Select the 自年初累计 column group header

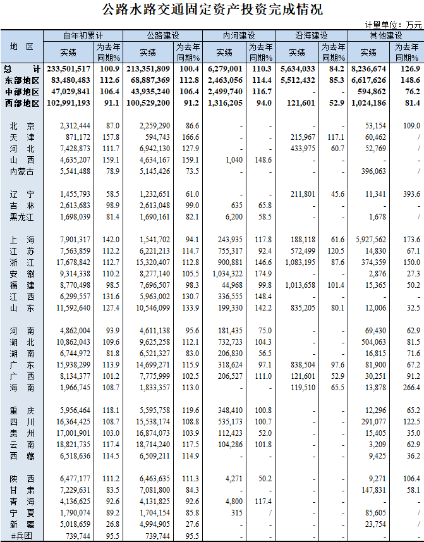(83, 35)
